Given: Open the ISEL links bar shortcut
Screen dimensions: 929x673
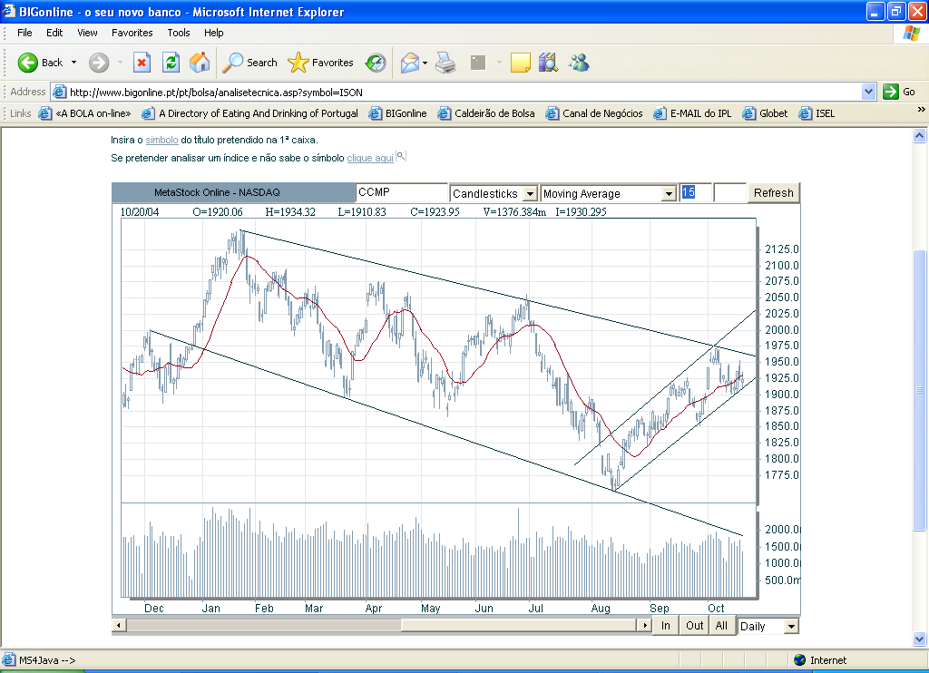Looking at the screenshot, I should coord(817,113).
